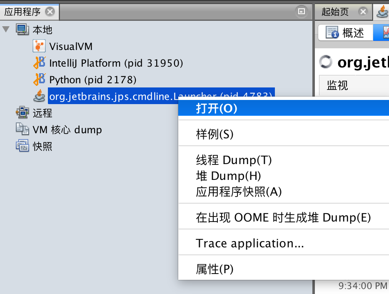Click the VM 核心 dump icon
Image resolution: width=389 pixels, height=294 pixels.
(22, 129)
